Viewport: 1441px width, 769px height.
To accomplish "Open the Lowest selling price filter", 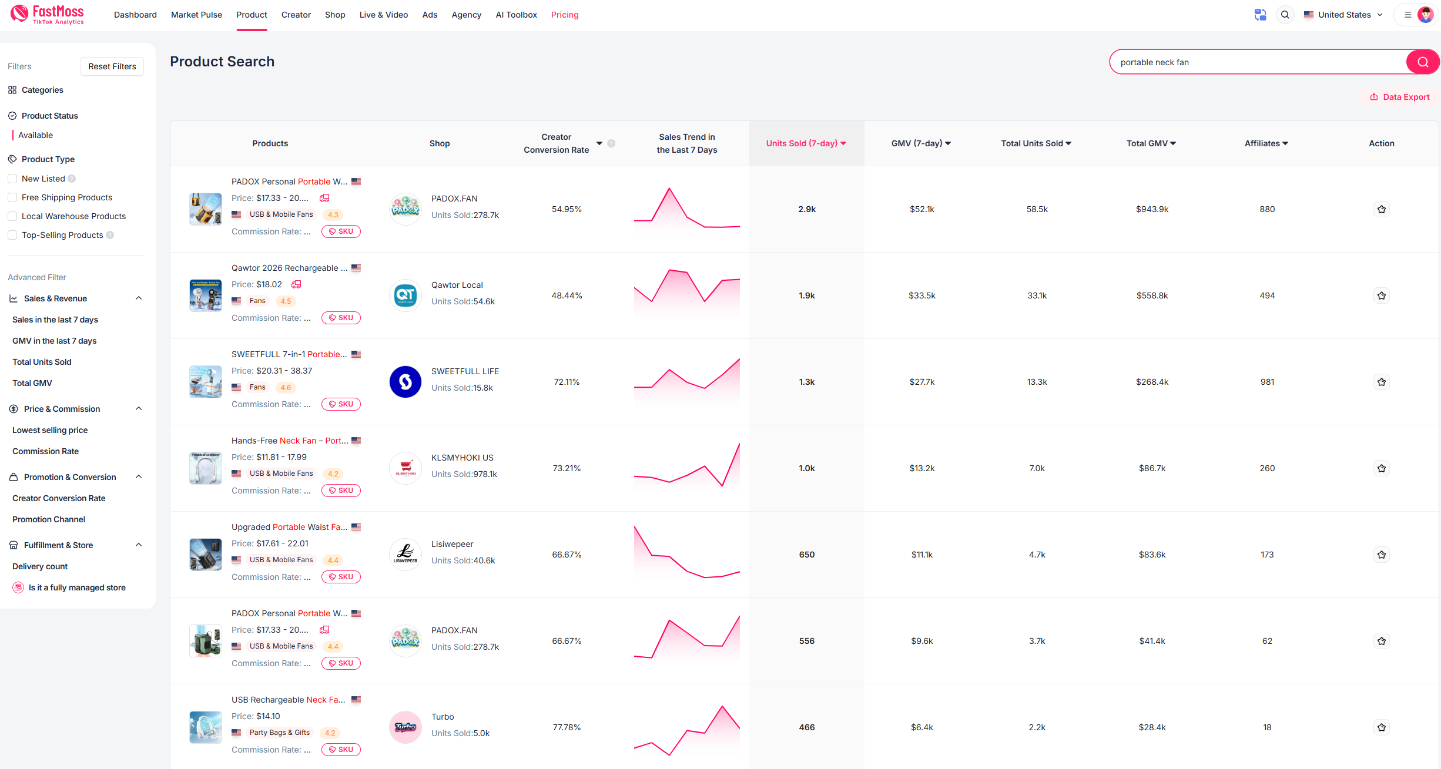I will point(50,430).
